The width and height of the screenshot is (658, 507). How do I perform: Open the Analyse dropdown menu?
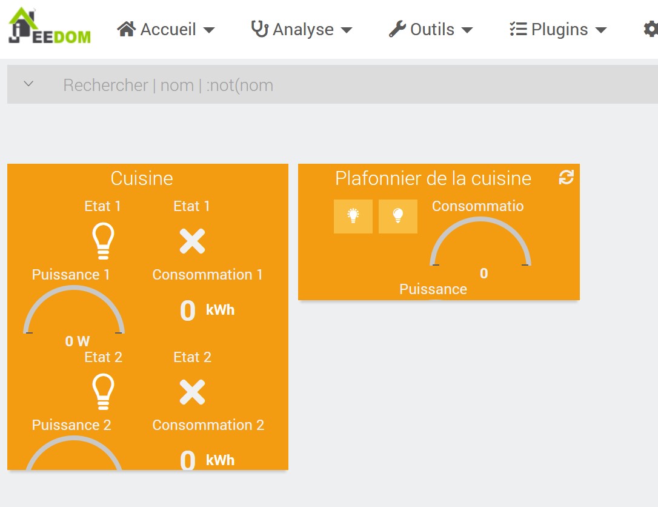point(301,29)
